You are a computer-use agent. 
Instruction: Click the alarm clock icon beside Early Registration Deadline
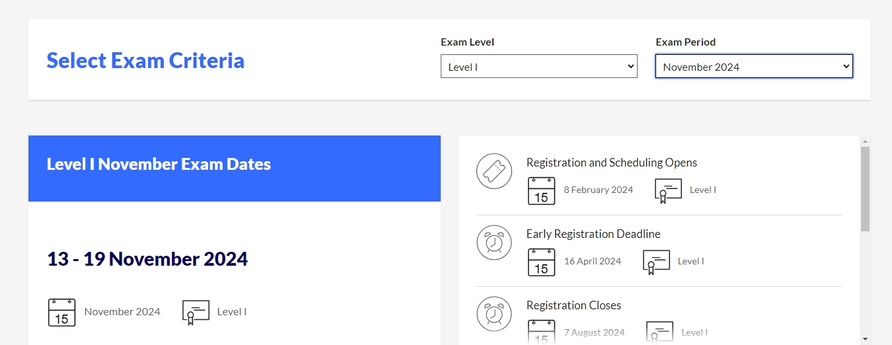[494, 243]
